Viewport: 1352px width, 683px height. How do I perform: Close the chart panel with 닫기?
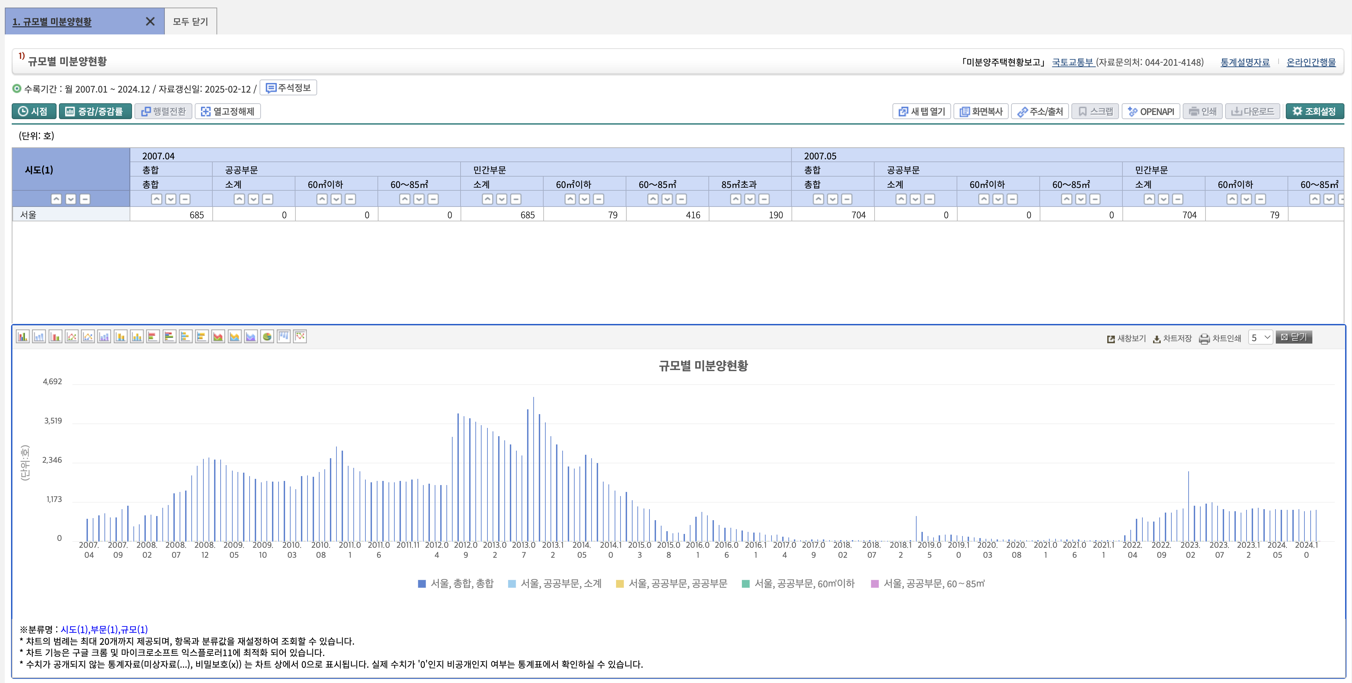click(1294, 337)
